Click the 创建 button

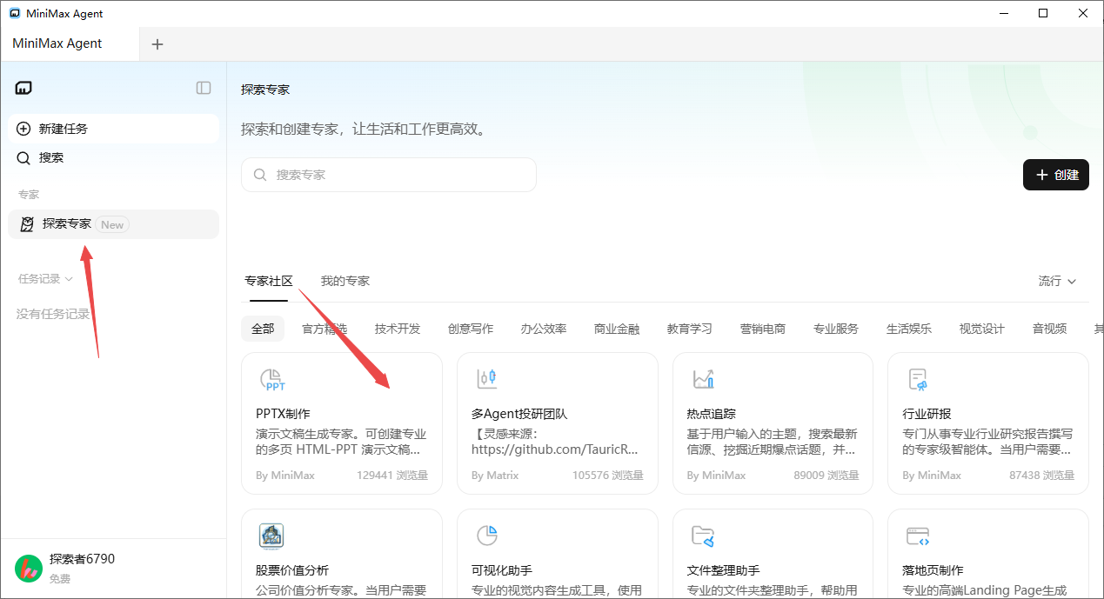click(1056, 175)
